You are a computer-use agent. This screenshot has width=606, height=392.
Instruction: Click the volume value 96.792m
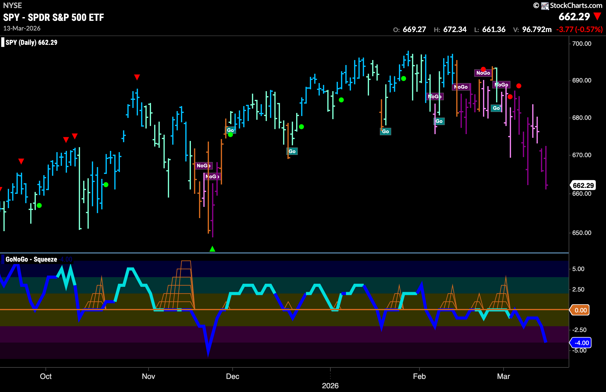pyautogui.click(x=537, y=30)
